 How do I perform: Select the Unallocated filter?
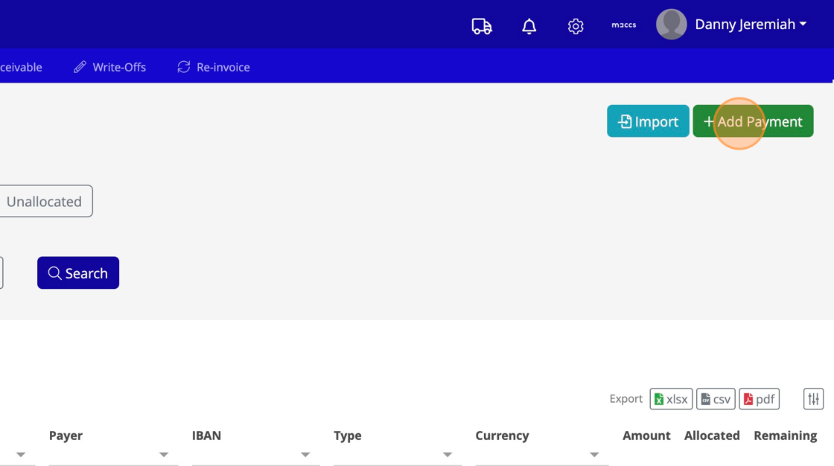click(45, 201)
